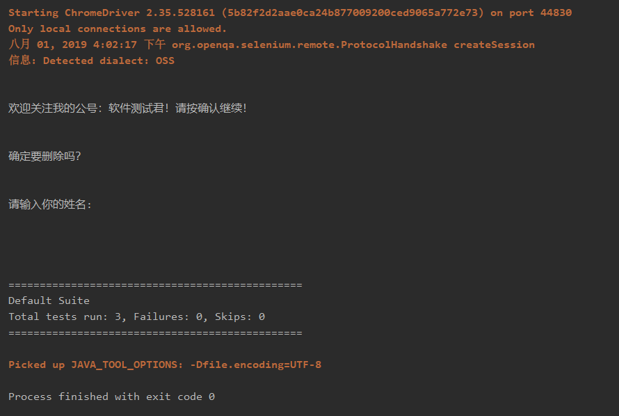Click the word createSession in the log
The image size is (619, 416).
coord(495,45)
